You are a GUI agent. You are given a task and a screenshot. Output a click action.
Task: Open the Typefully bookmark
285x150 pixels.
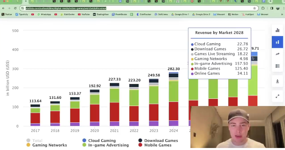click(x=22, y=14)
